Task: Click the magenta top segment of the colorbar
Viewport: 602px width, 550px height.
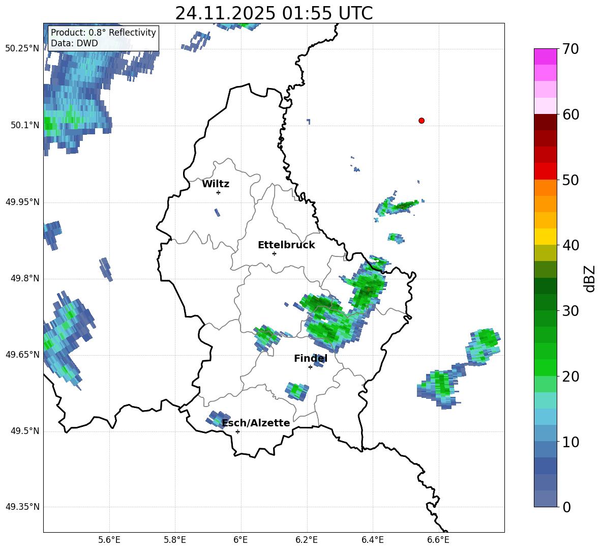Action: click(545, 56)
